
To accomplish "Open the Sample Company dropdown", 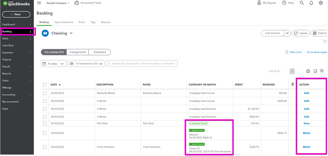I will tap(58, 3).
